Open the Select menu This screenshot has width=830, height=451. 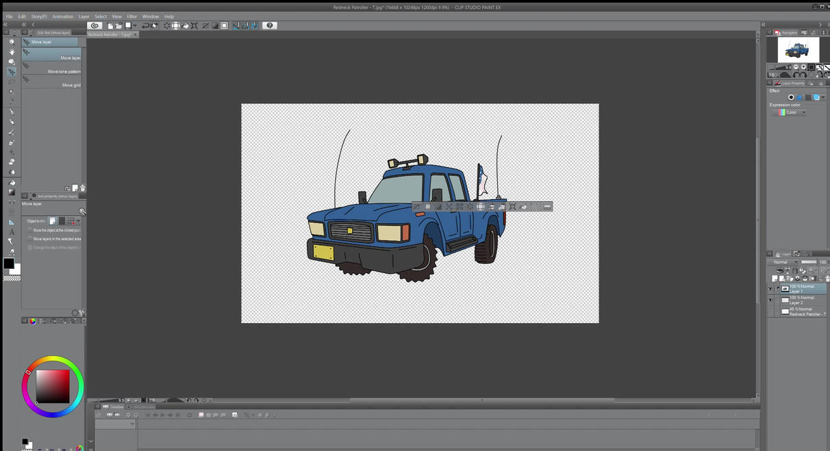point(101,16)
